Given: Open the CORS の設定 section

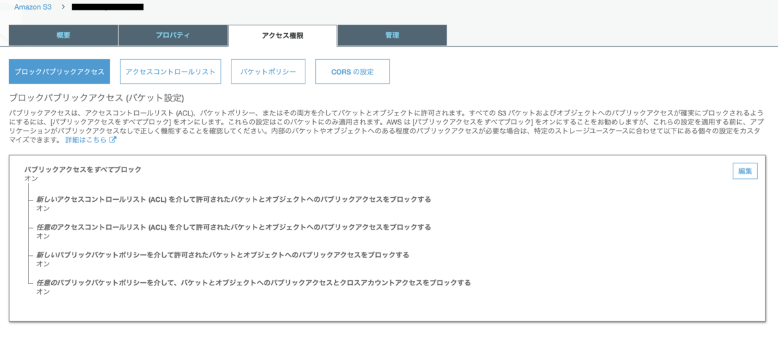Looking at the screenshot, I should [352, 72].
